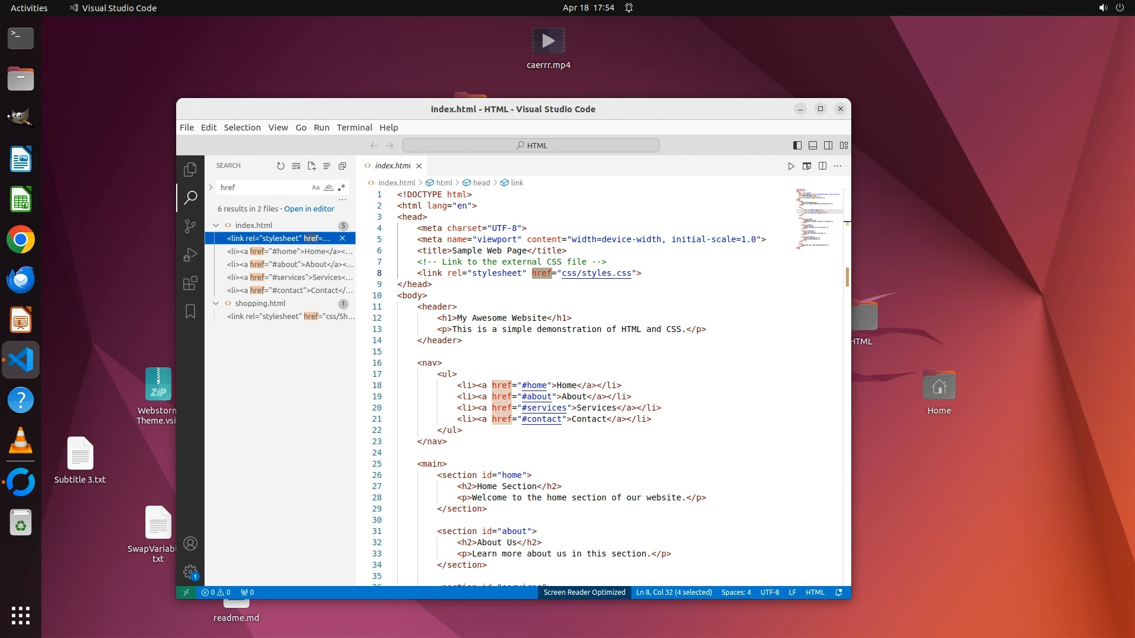Toggle Match Case in search box
The image size is (1135, 638).
click(316, 187)
